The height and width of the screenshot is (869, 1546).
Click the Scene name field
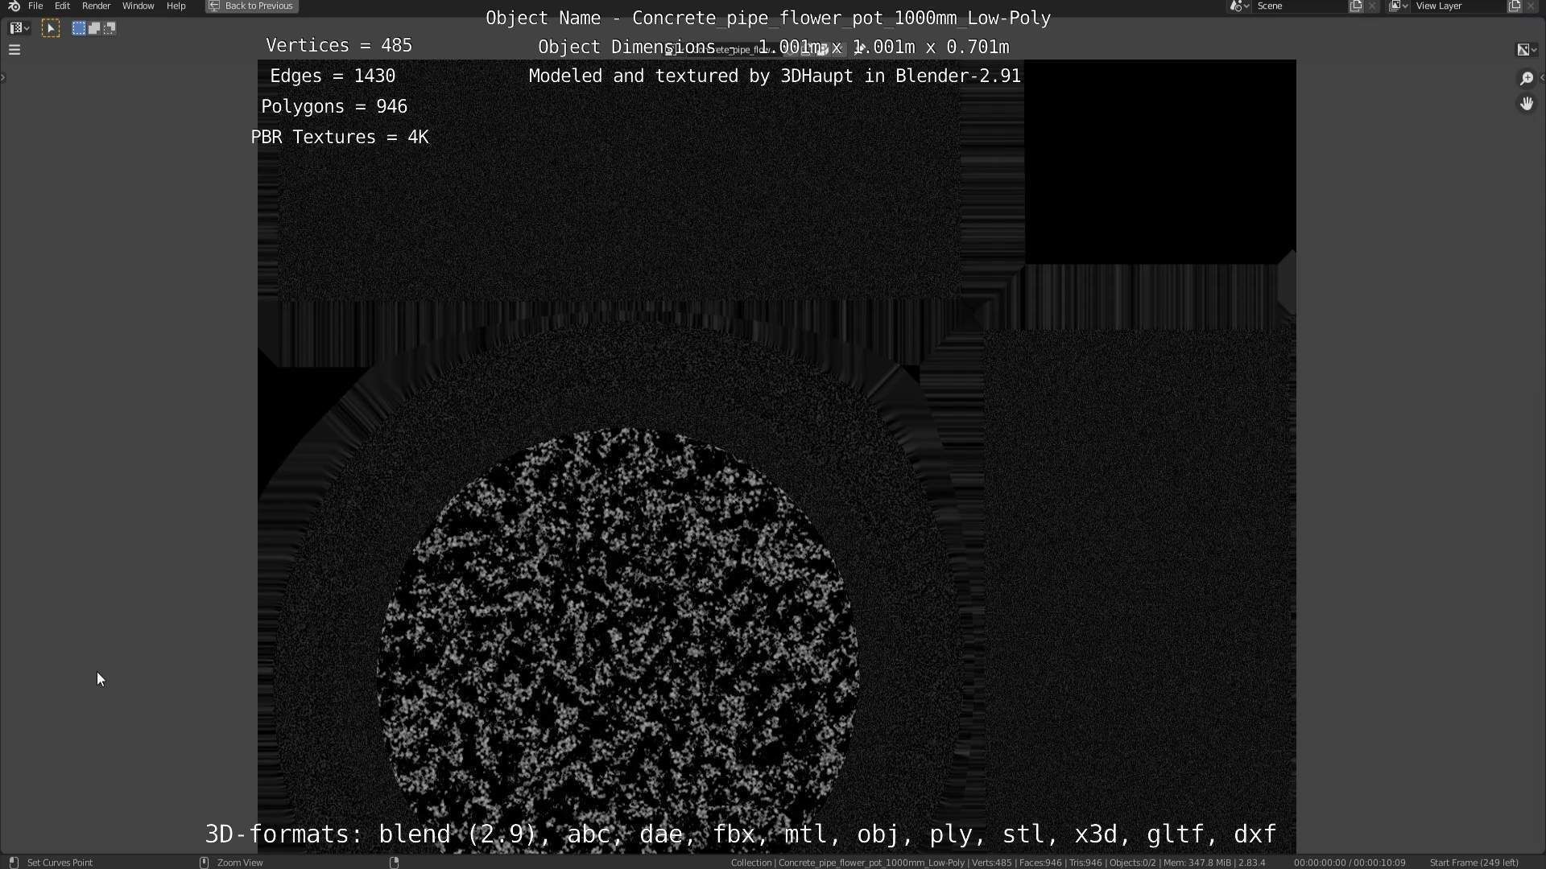pos(1298,6)
